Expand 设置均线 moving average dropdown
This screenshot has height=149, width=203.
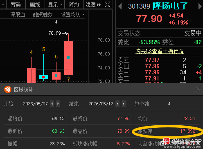click(72, 14)
